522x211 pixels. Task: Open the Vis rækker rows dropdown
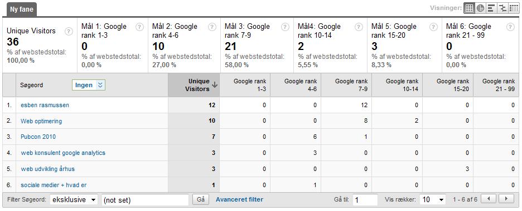coord(432,200)
